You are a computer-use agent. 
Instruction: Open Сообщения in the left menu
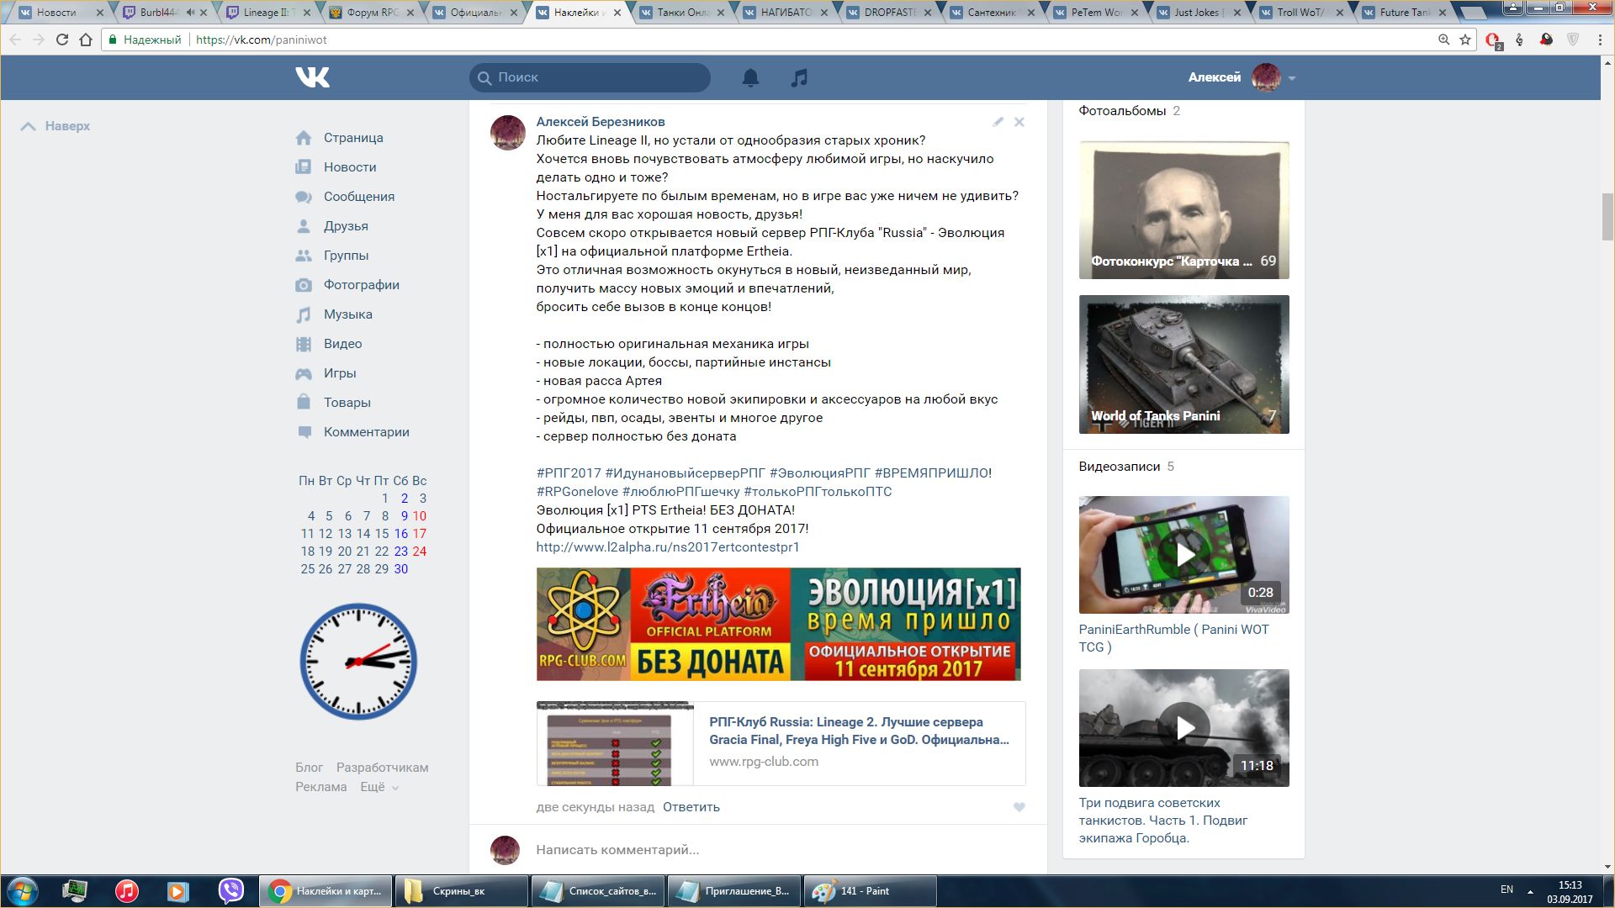(359, 197)
